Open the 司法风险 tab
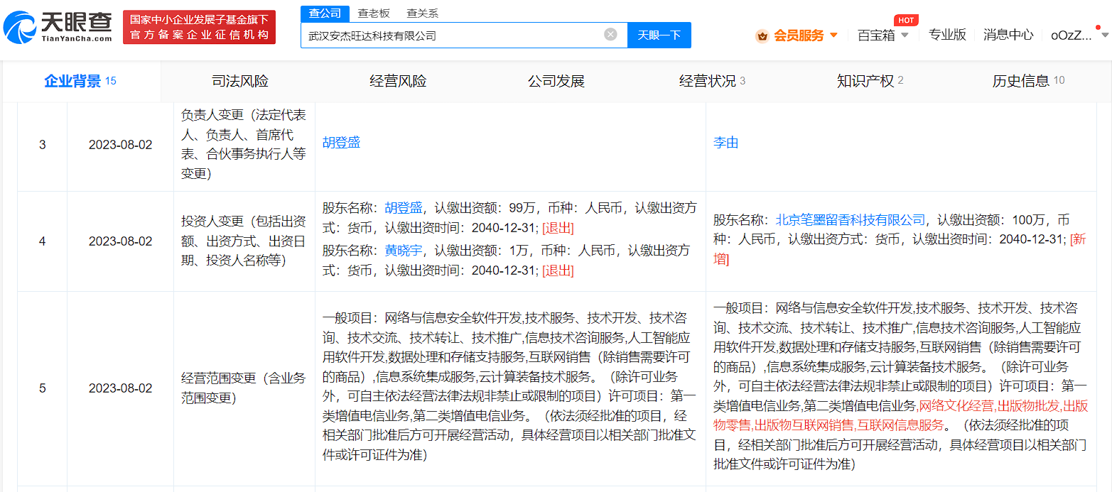 point(240,81)
